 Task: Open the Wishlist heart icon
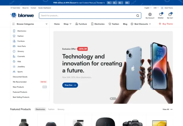161,14
